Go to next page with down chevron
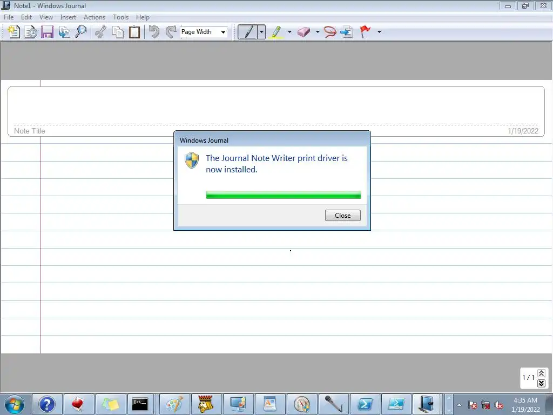 pos(541,383)
